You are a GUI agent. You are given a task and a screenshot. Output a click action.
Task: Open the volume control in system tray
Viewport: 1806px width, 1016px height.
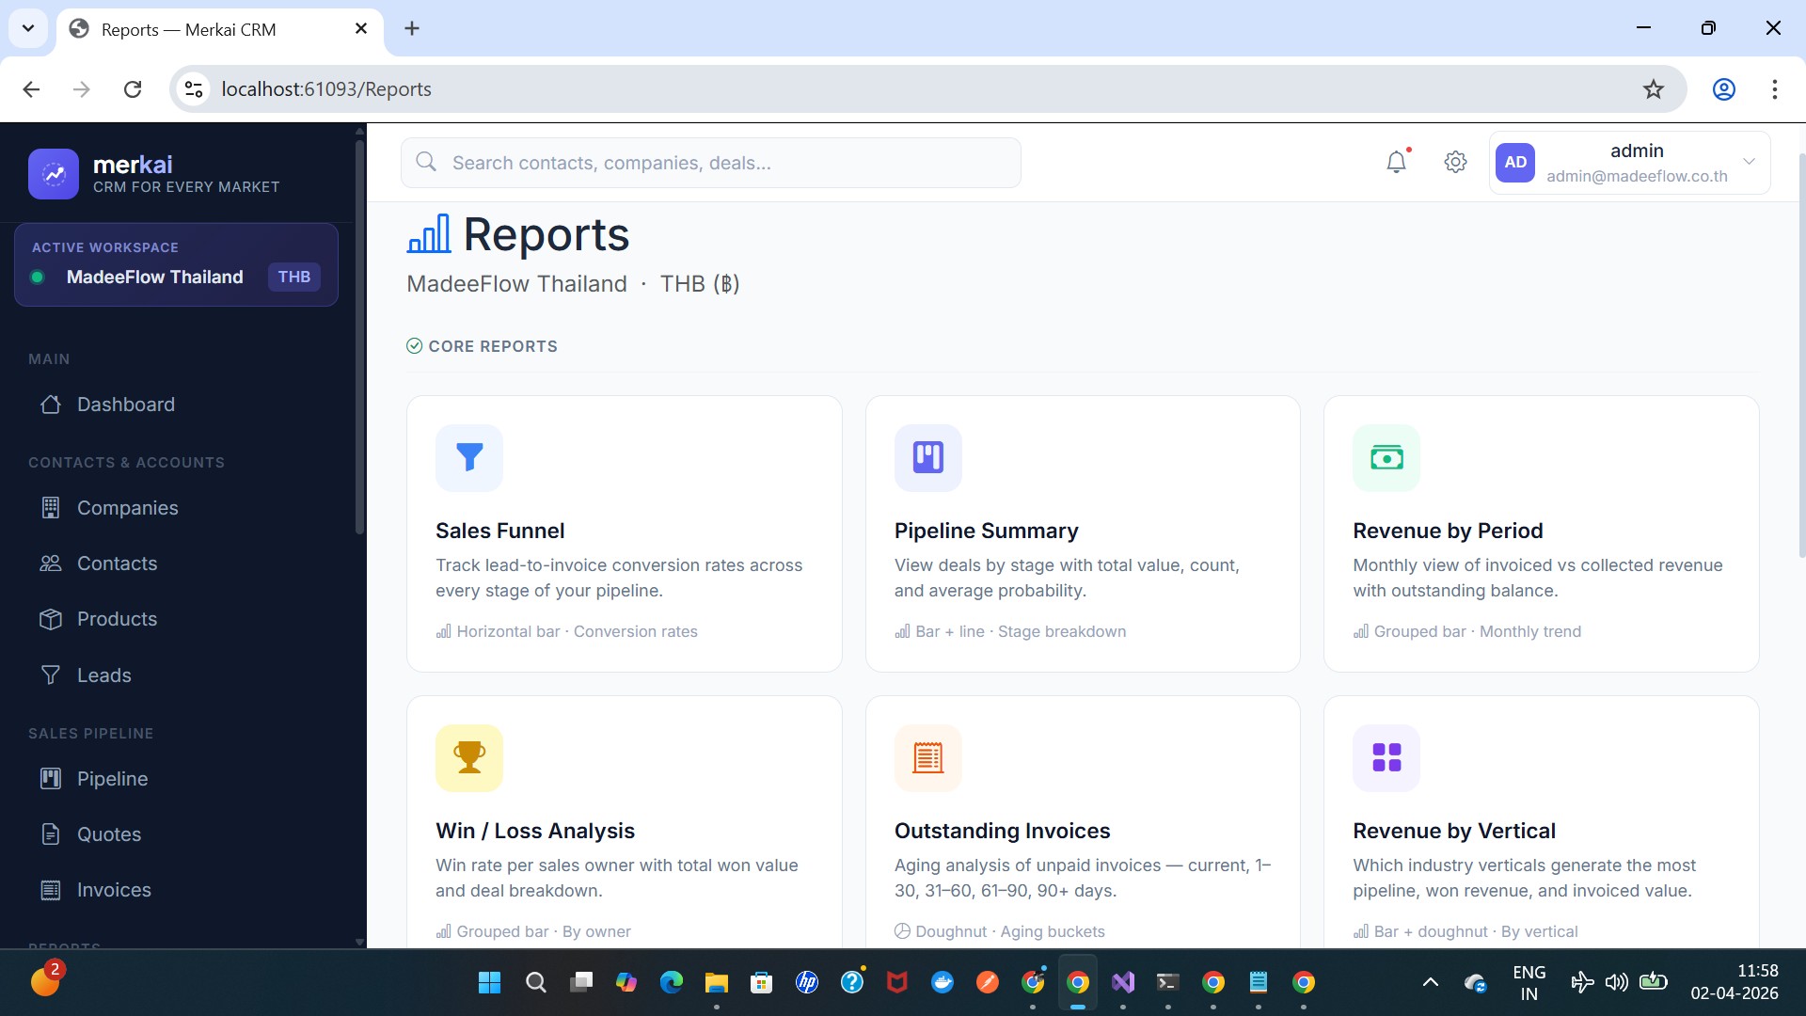tap(1616, 982)
